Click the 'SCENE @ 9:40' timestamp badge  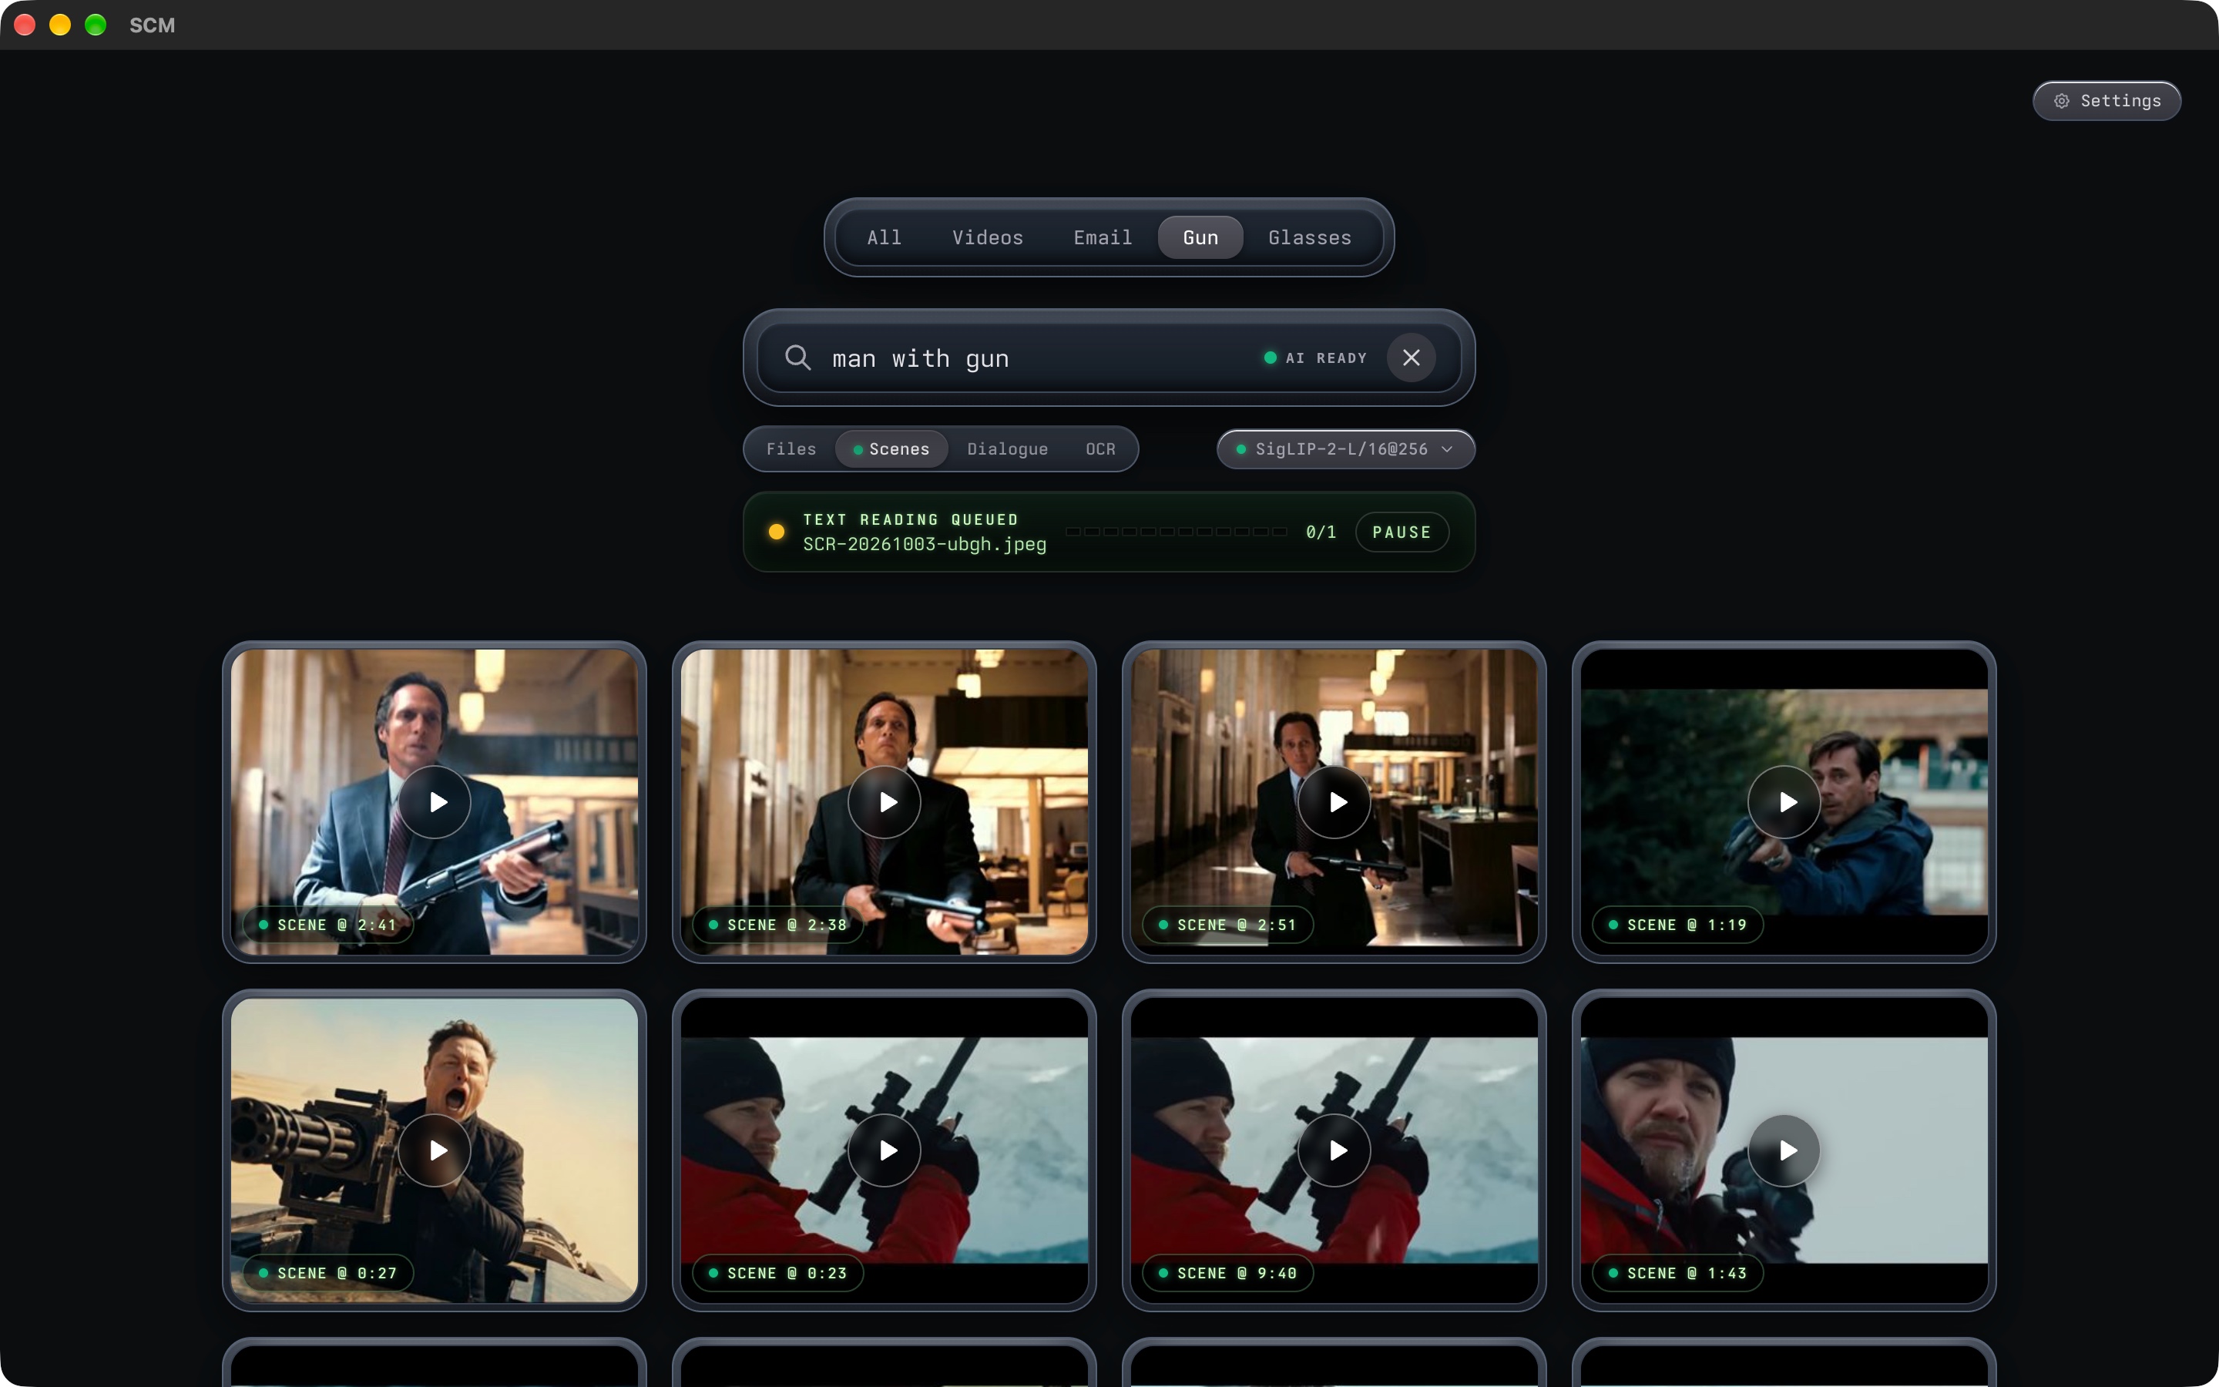click(x=1228, y=1273)
